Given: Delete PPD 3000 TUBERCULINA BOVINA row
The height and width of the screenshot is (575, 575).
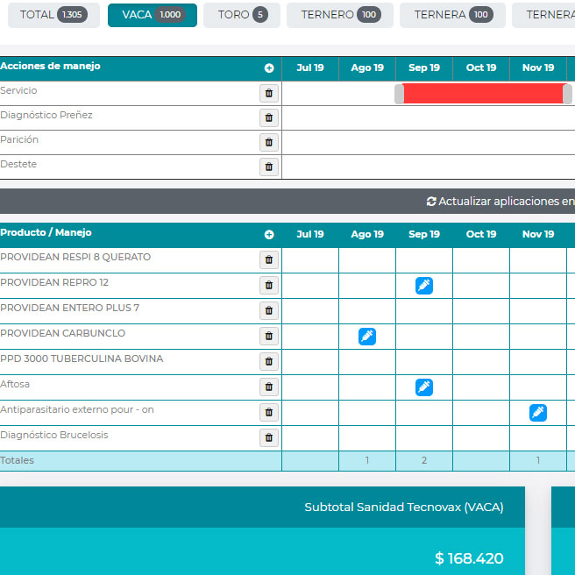Looking at the screenshot, I should coord(269,361).
